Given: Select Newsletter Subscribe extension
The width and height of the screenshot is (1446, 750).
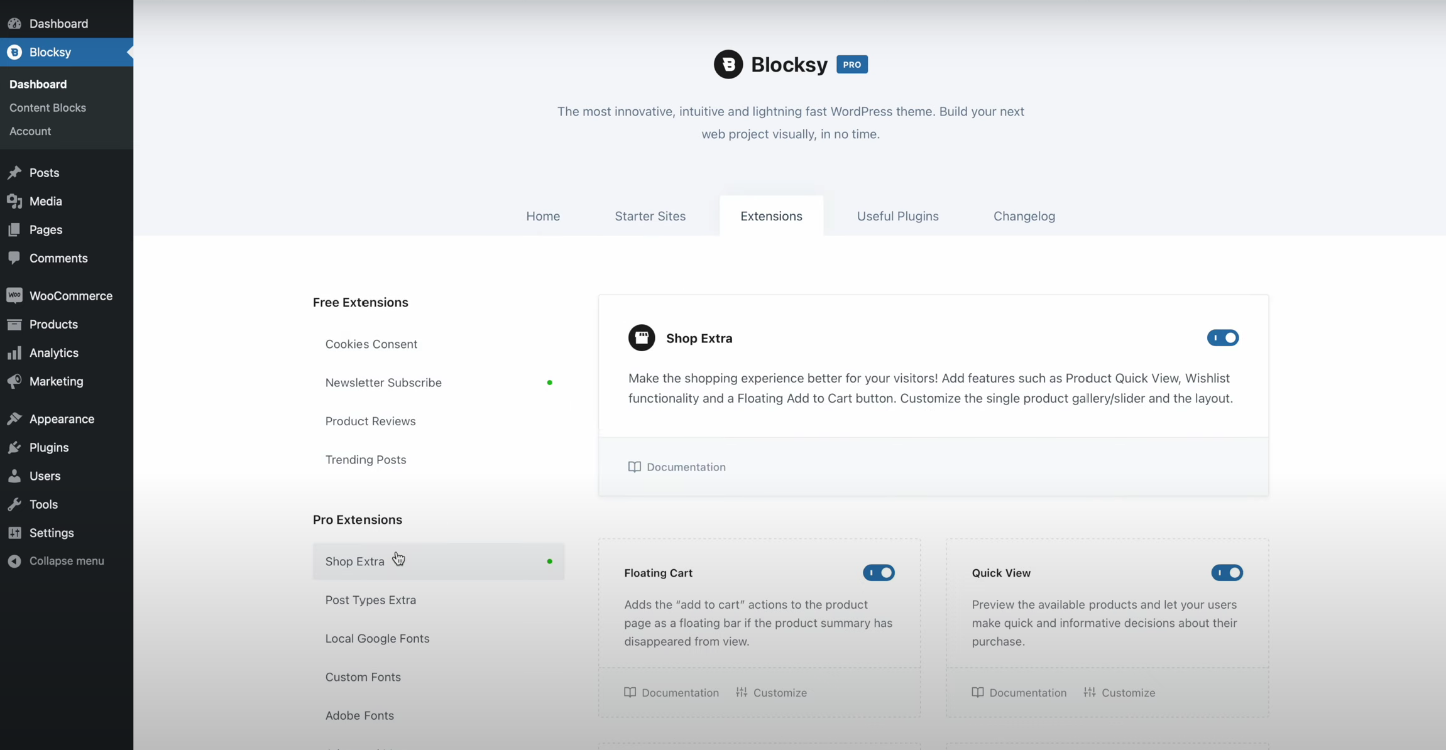Looking at the screenshot, I should 383,383.
